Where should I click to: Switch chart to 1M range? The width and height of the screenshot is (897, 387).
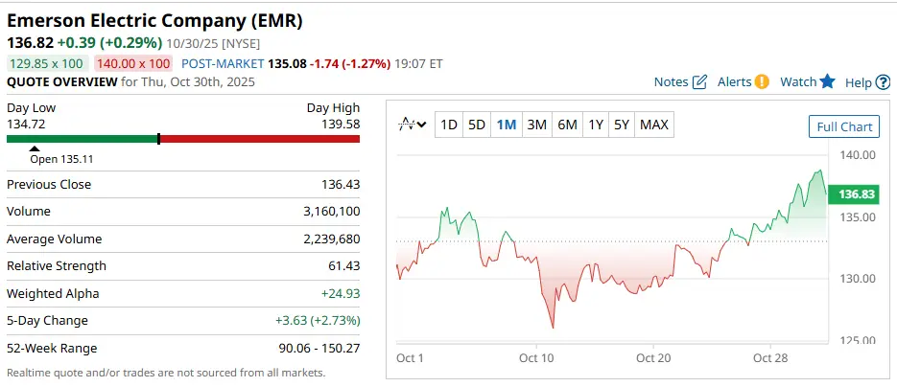(x=507, y=125)
